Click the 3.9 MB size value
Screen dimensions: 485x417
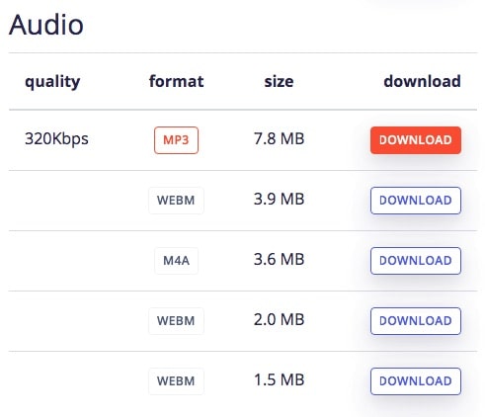(279, 199)
